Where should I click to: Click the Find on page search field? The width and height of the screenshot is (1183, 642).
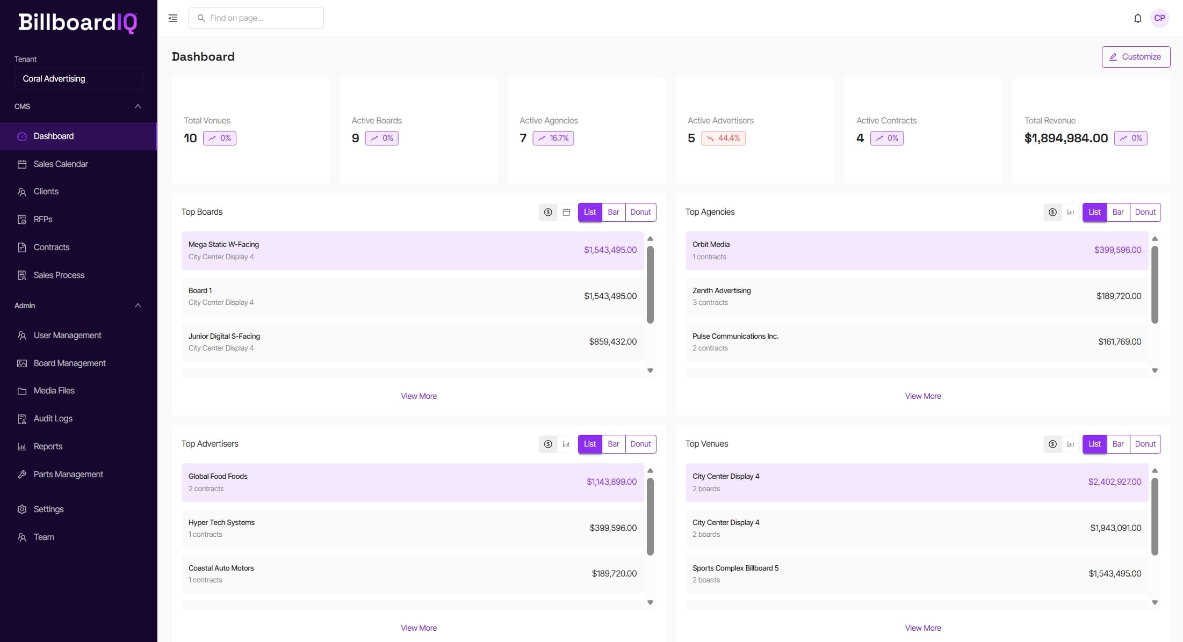tap(256, 18)
